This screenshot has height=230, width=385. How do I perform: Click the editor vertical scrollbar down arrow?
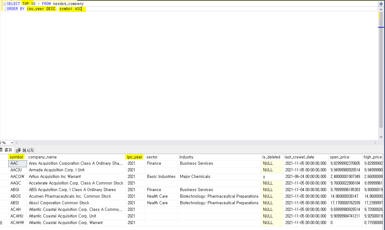381,137
